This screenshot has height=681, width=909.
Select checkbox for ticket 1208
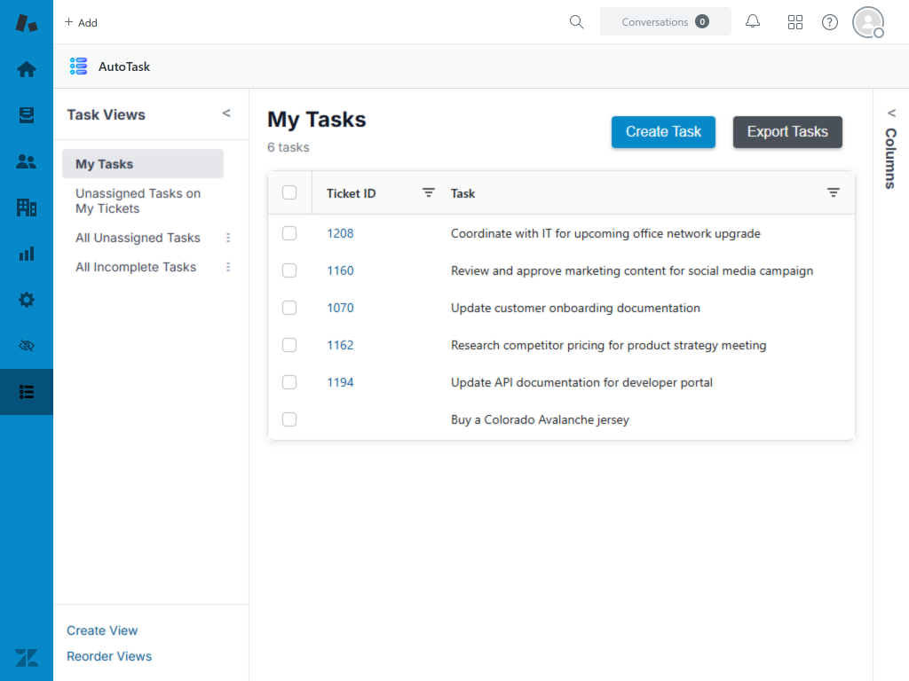pyautogui.click(x=289, y=233)
